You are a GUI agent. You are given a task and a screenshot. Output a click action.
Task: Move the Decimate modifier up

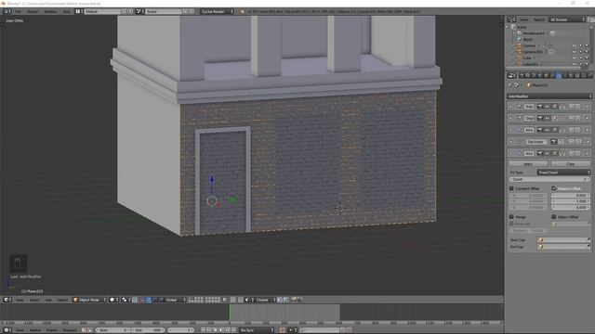pyautogui.click(x=571, y=142)
